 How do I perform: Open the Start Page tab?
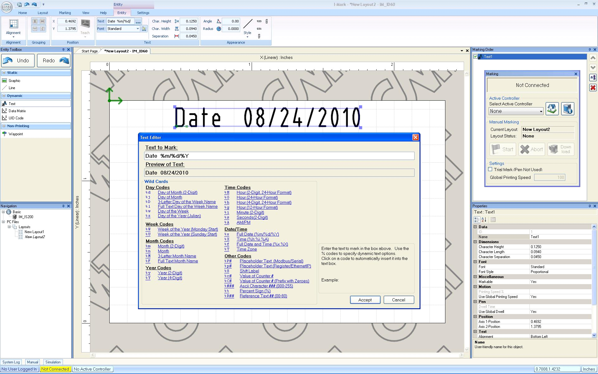pos(89,51)
